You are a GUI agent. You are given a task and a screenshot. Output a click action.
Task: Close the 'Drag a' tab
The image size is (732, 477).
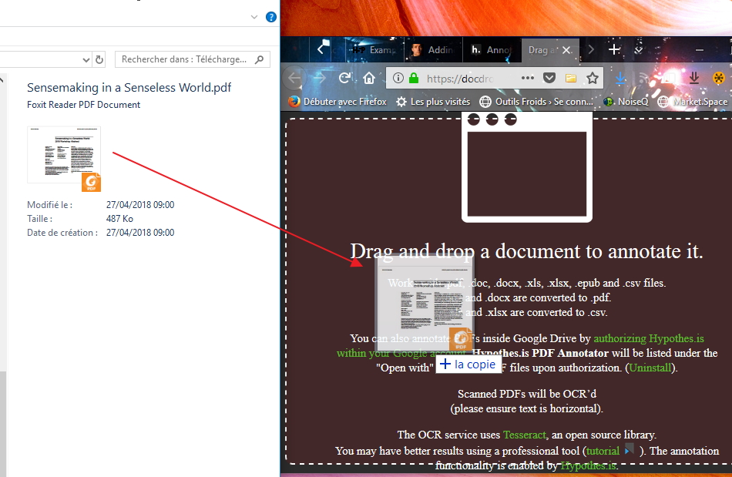point(566,50)
